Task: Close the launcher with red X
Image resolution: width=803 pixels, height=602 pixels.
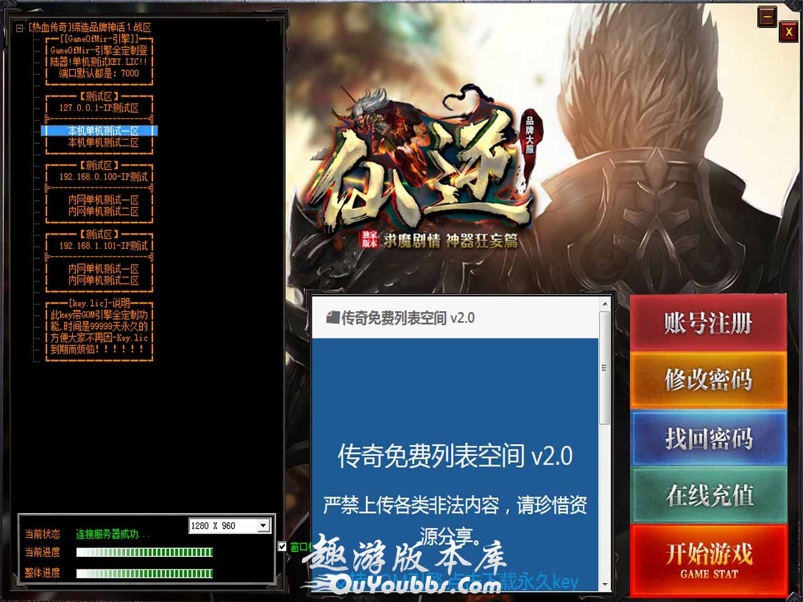Action: click(788, 32)
